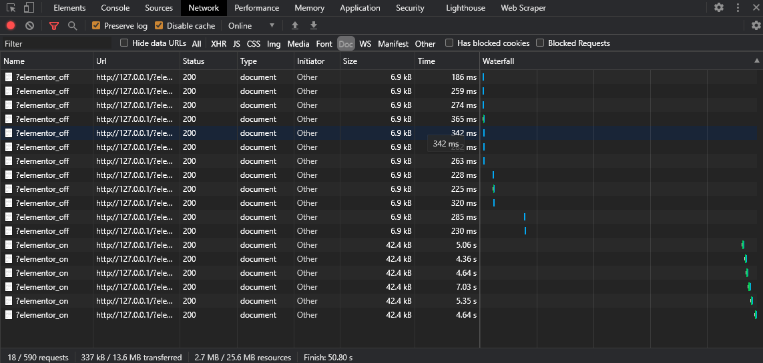Toggle the device toolbar icon
This screenshot has width=763, height=363.
[29, 8]
